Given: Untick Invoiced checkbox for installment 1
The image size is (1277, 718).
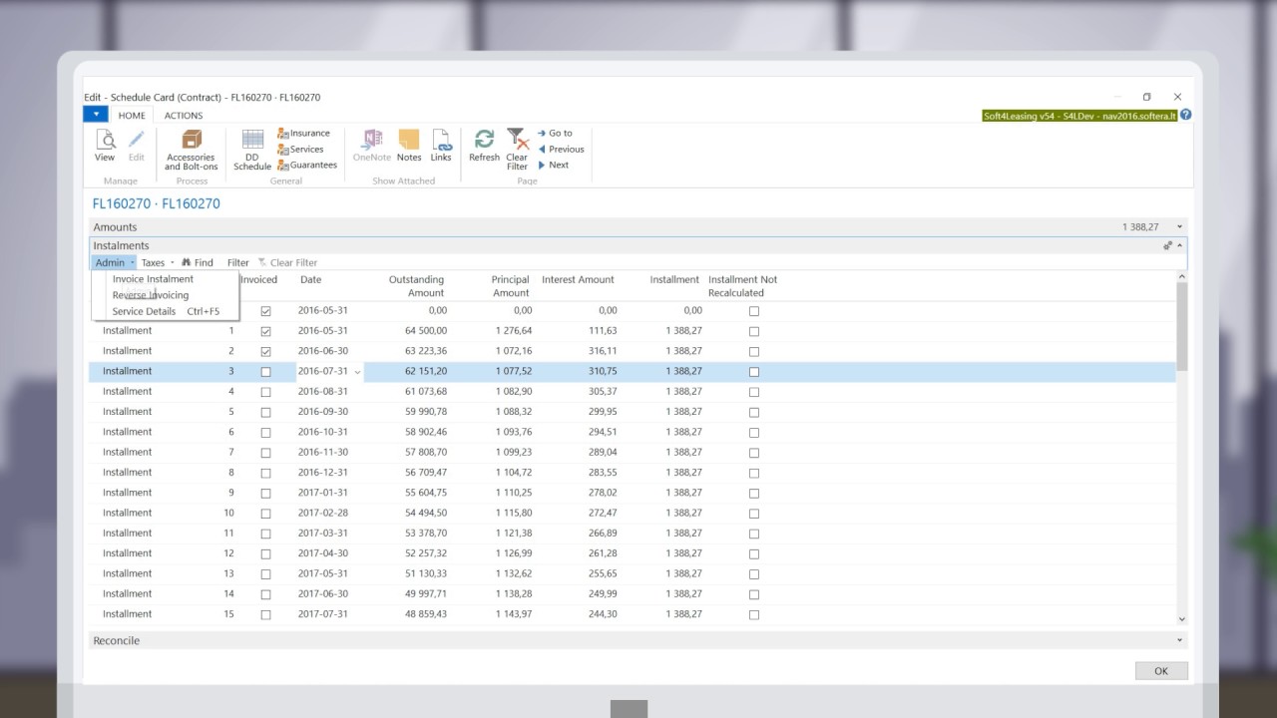Looking at the screenshot, I should pos(265,331).
